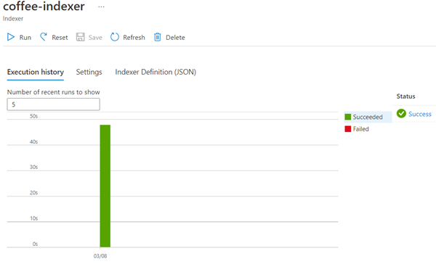Image resolution: width=436 pixels, height=264 pixels.
Task: Refresh the indexer via Refresh label
Action: coord(134,38)
